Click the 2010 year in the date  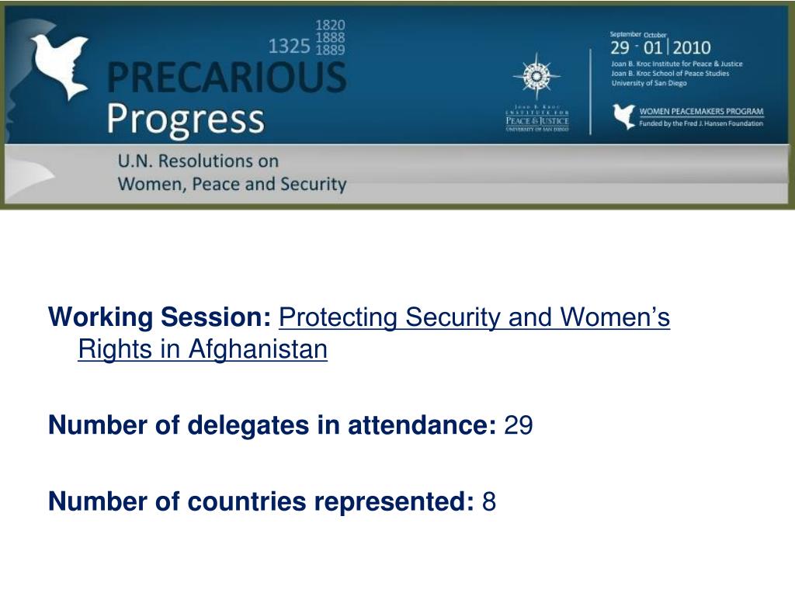coord(692,47)
